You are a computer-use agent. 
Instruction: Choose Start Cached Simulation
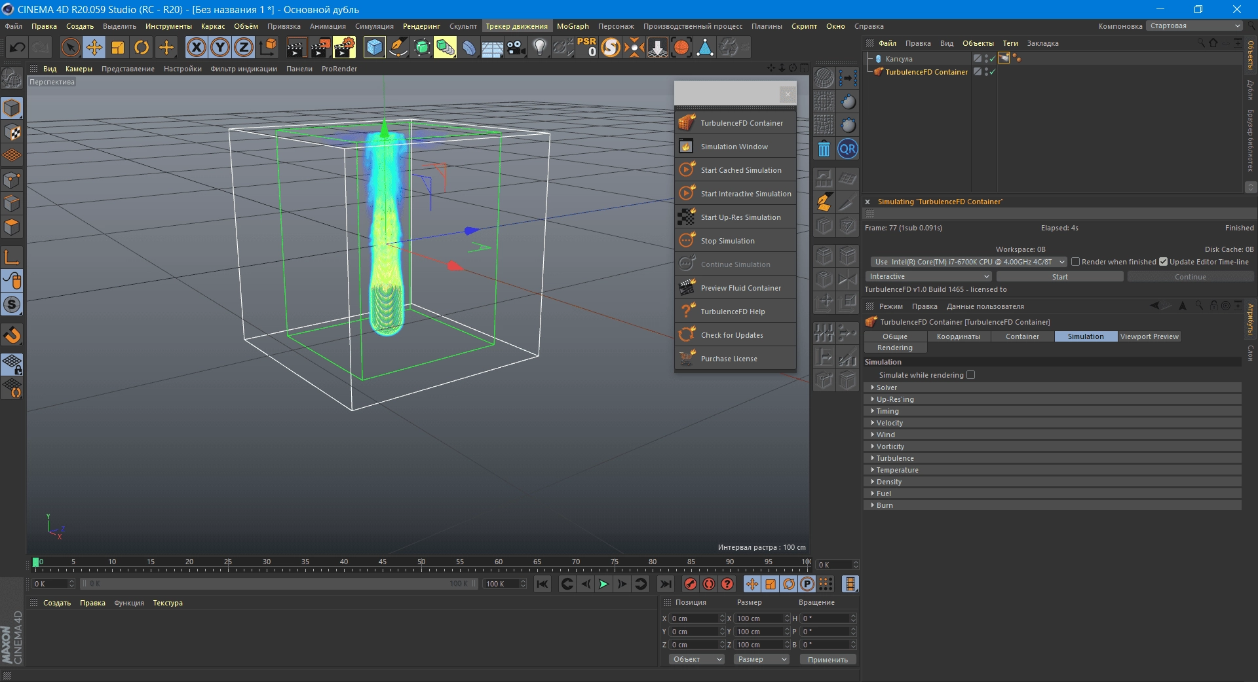coord(735,170)
